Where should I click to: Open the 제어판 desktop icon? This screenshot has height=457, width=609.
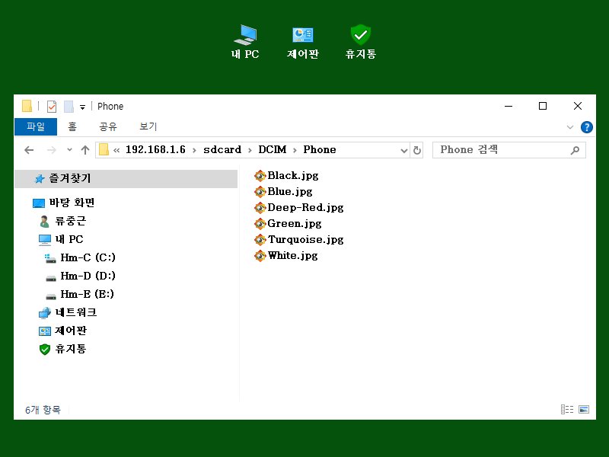tap(302, 42)
